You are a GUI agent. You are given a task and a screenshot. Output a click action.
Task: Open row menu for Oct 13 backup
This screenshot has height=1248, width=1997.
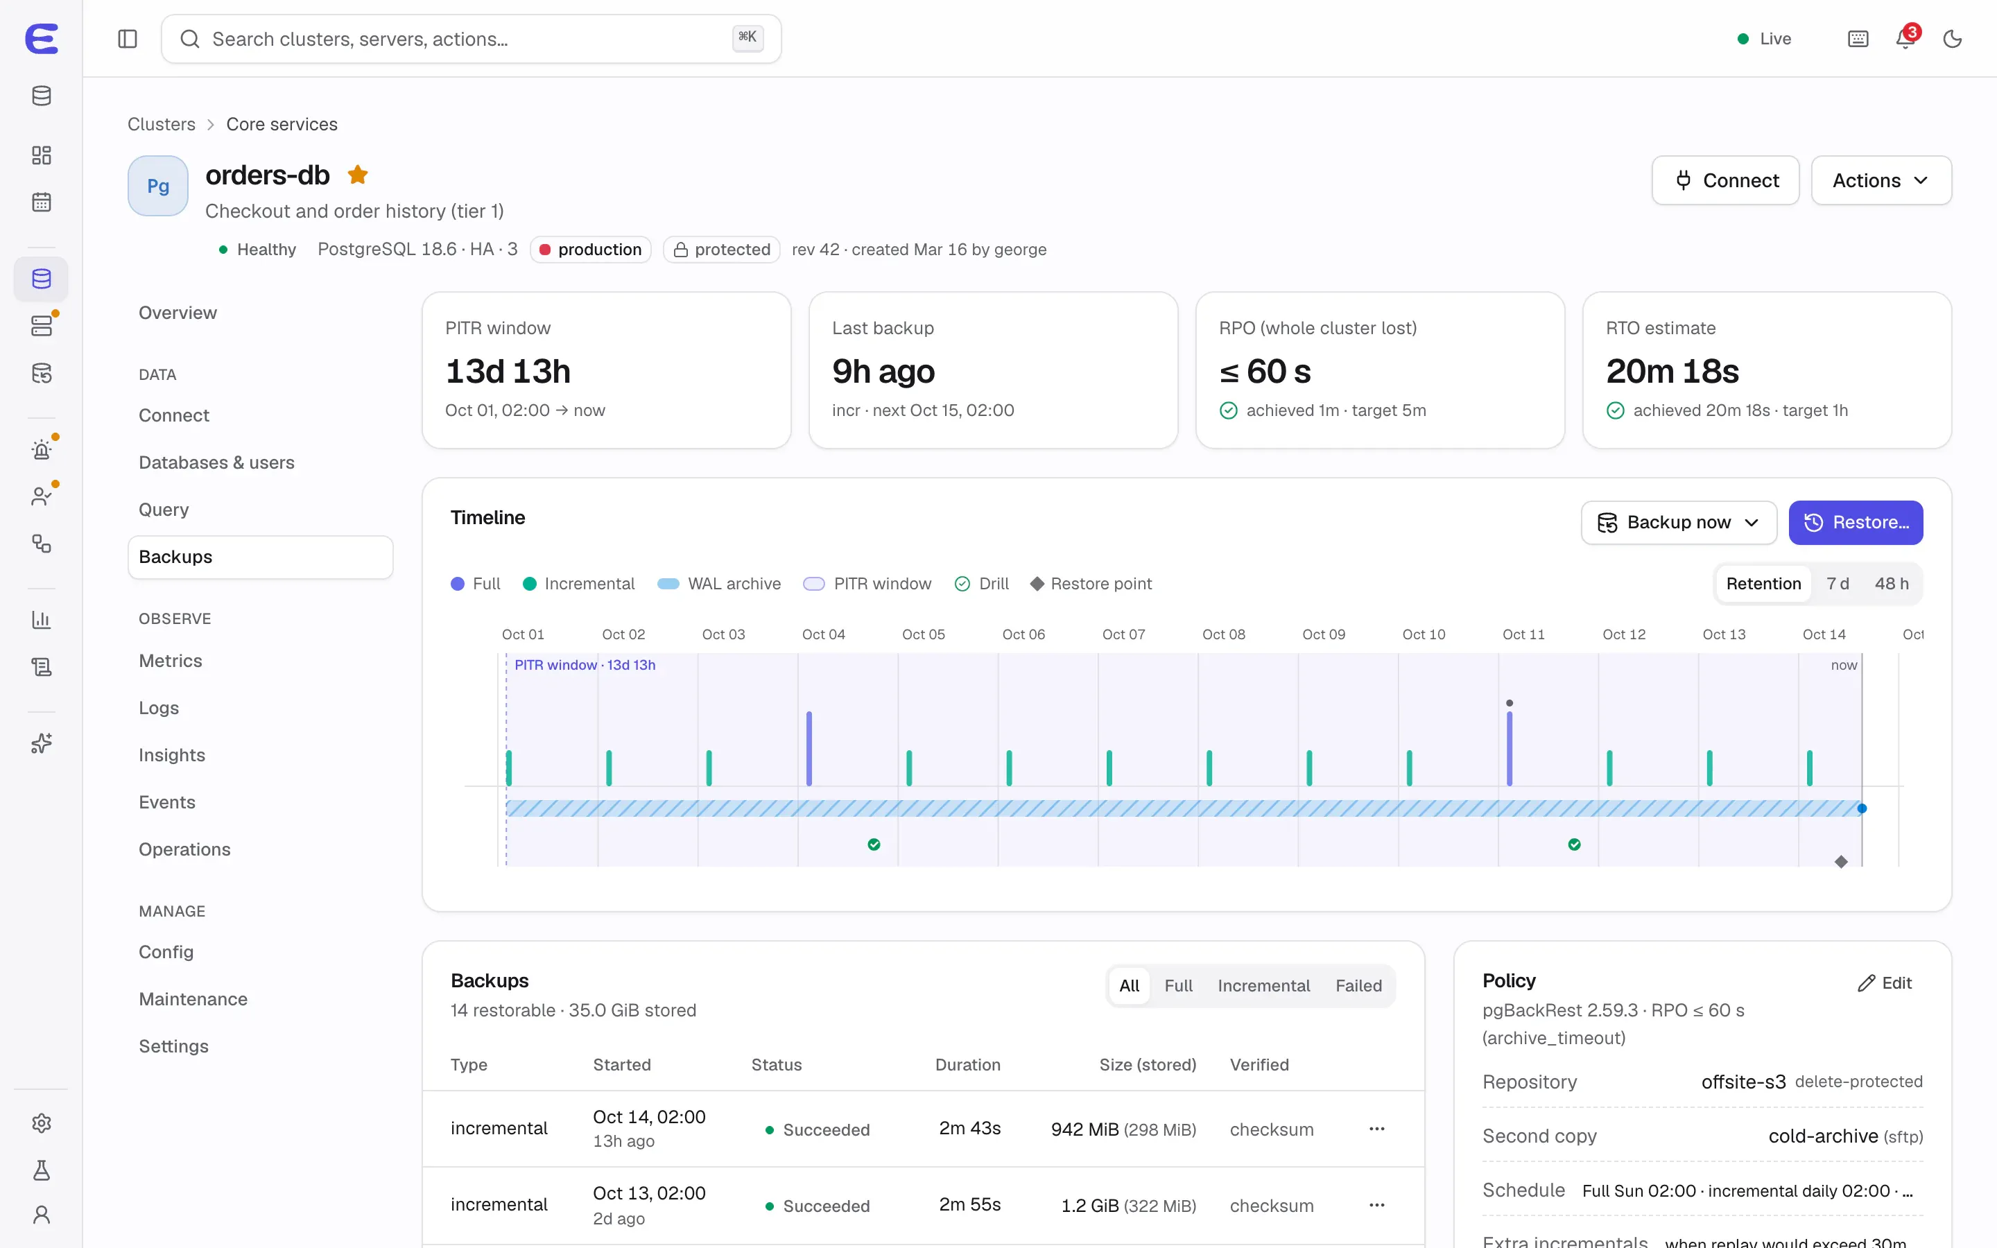tap(1376, 1205)
